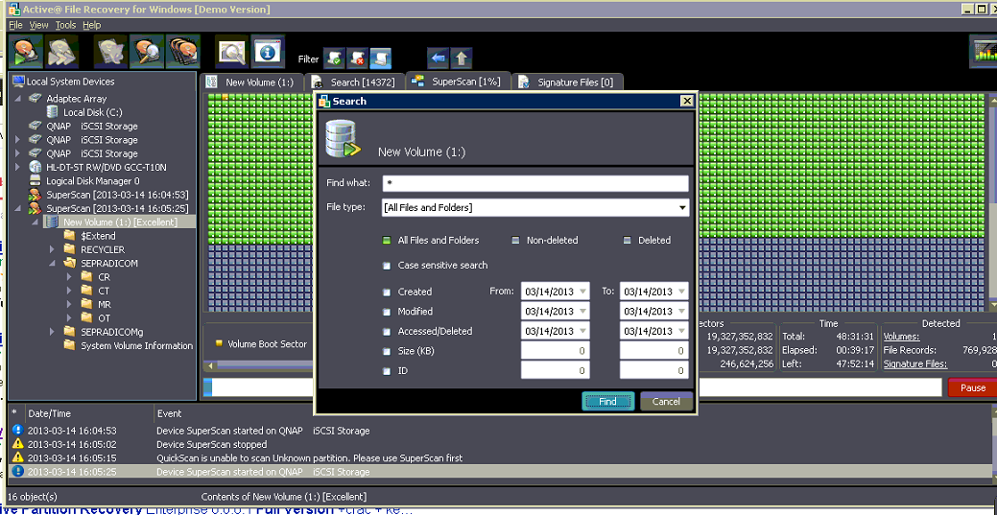
Task: Open the File menu
Action: pyautogui.click(x=15, y=25)
